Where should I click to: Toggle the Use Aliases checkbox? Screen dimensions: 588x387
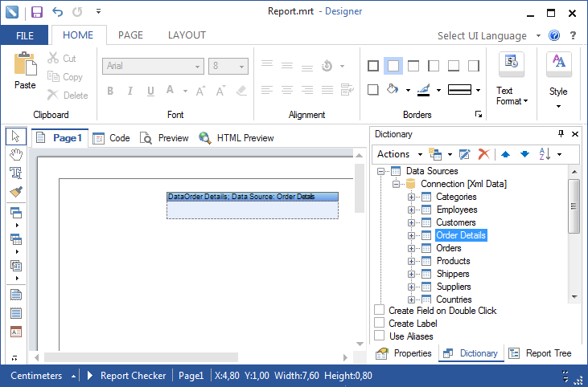click(x=380, y=336)
